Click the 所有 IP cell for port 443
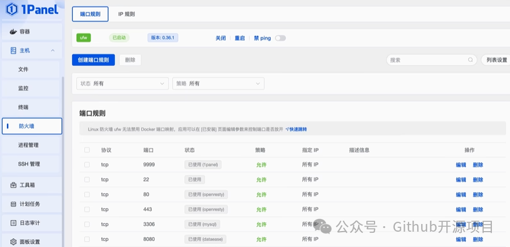Image resolution: width=510 pixels, height=247 pixels. click(310, 209)
